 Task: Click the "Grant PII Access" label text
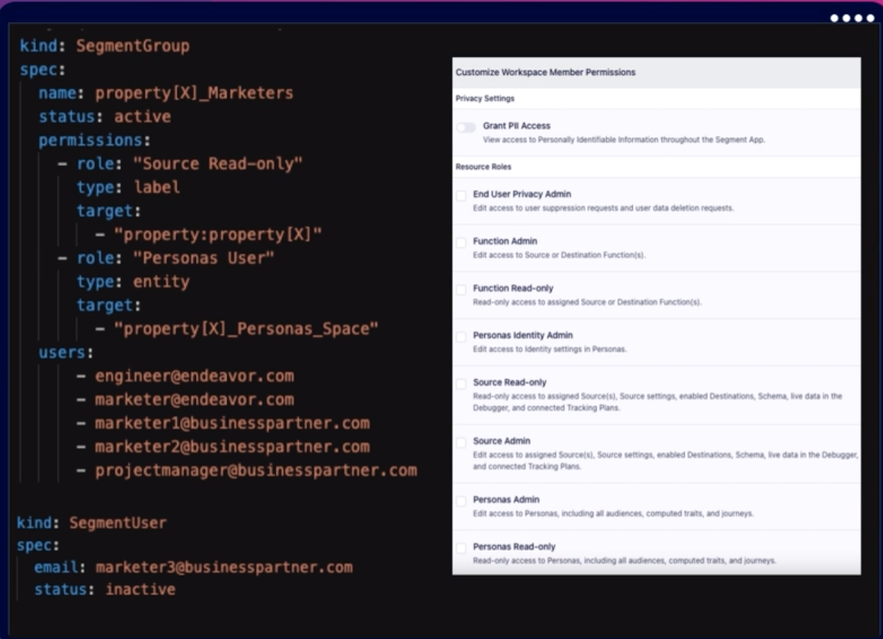pyautogui.click(x=516, y=126)
